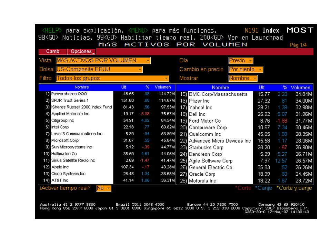331x248 pixels.
Task: Open the Camb tab
Action: click(53, 51)
